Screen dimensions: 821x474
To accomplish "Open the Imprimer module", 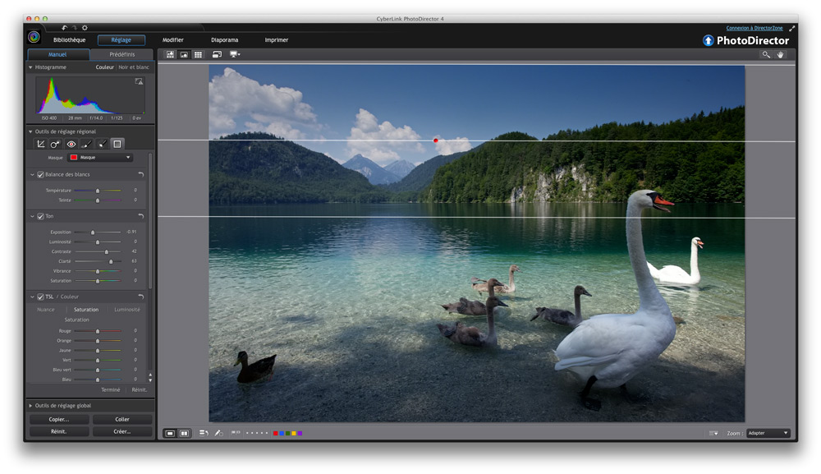I will [x=277, y=39].
